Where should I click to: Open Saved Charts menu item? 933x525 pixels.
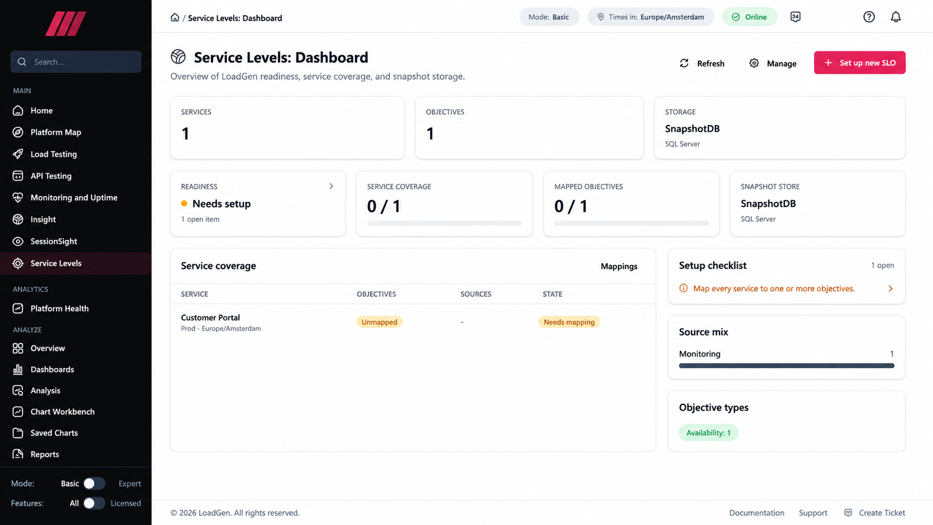pos(76,433)
